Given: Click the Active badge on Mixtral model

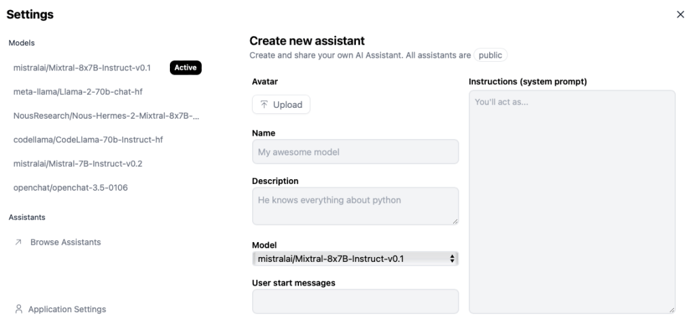Looking at the screenshot, I should click(x=185, y=68).
